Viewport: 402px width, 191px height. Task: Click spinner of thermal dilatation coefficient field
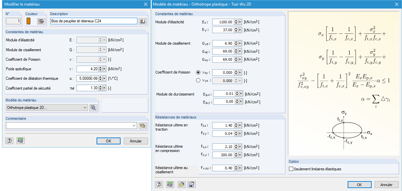point(100,78)
